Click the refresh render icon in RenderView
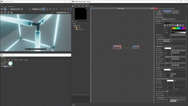The image size is (188, 106). [x=8, y=9]
